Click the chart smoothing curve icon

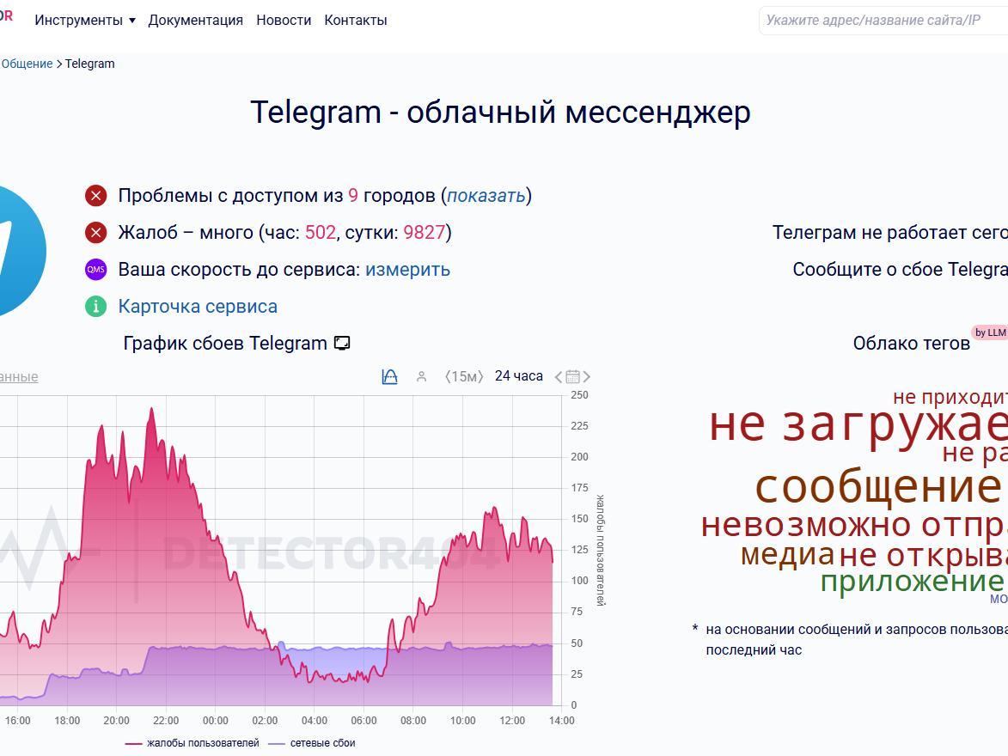tap(389, 377)
